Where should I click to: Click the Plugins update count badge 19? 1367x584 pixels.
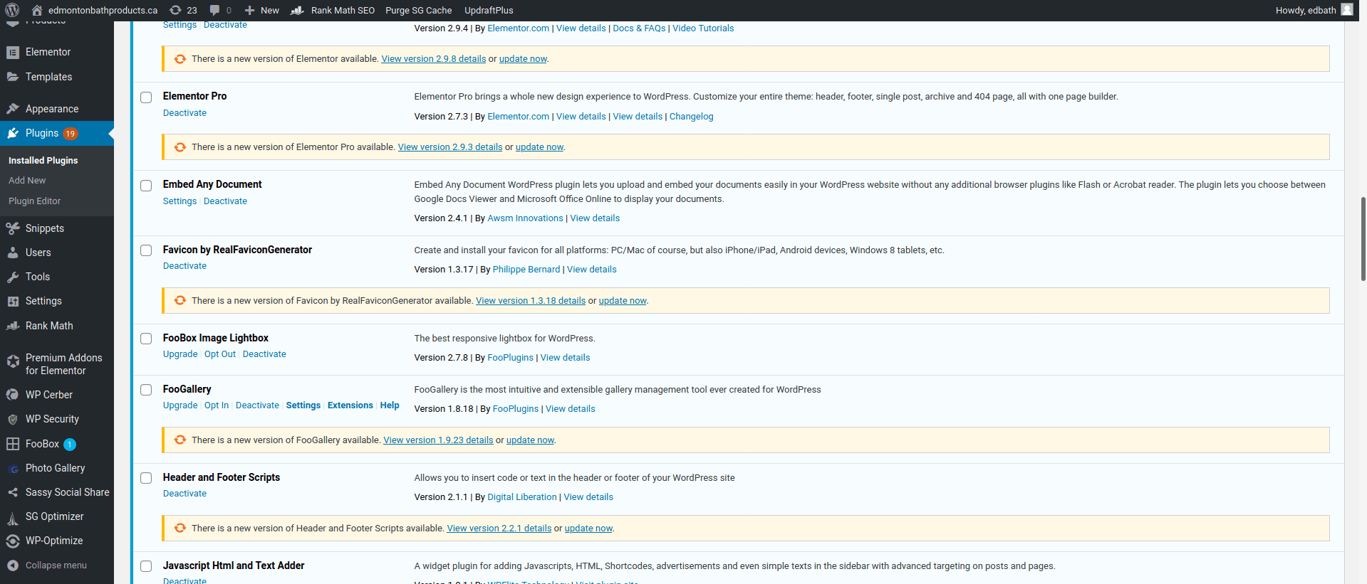click(x=71, y=134)
